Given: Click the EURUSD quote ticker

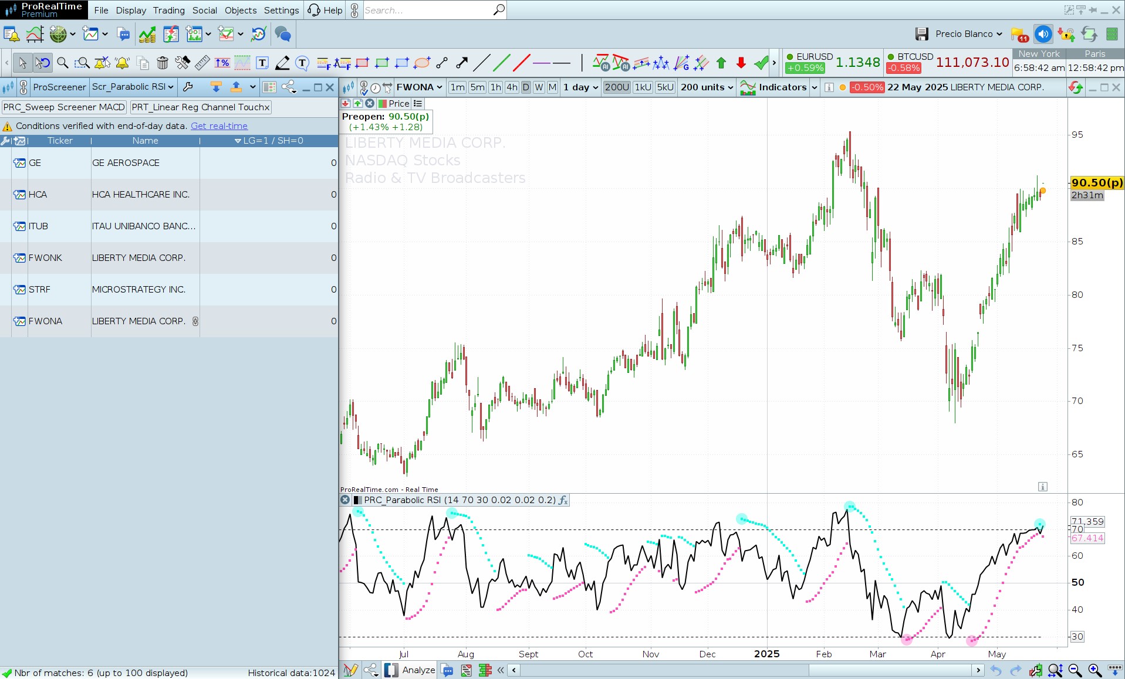Looking at the screenshot, I should 833,63.
